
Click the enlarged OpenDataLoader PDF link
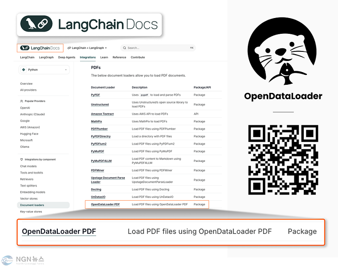coord(59,231)
